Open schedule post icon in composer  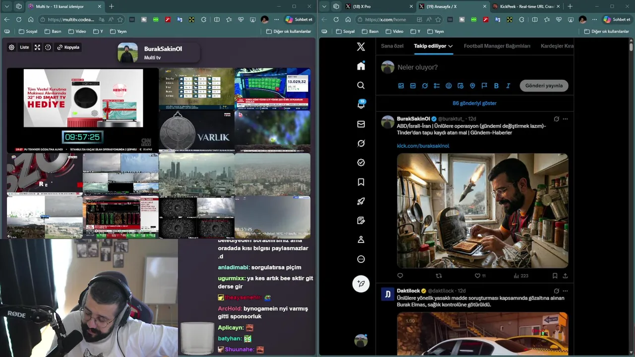(460, 86)
